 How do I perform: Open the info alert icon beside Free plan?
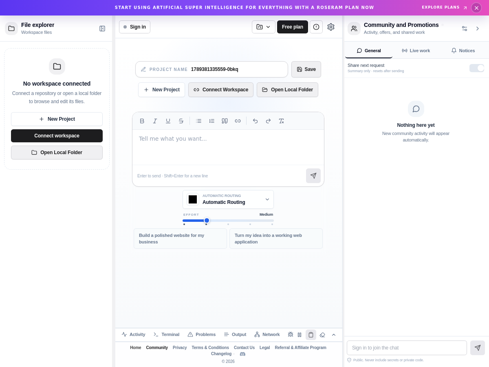[316, 27]
